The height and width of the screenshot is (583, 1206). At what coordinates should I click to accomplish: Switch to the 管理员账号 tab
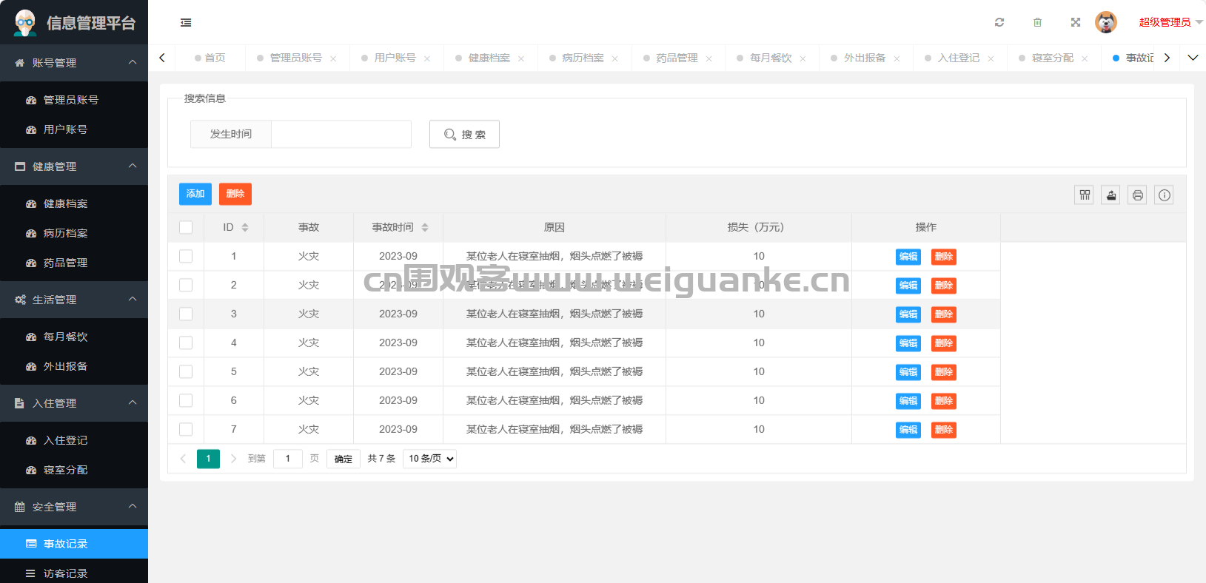(x=295, y=58)
